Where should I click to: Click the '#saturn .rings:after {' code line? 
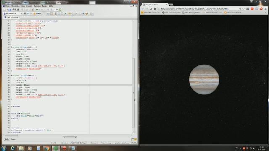point(24,75)
